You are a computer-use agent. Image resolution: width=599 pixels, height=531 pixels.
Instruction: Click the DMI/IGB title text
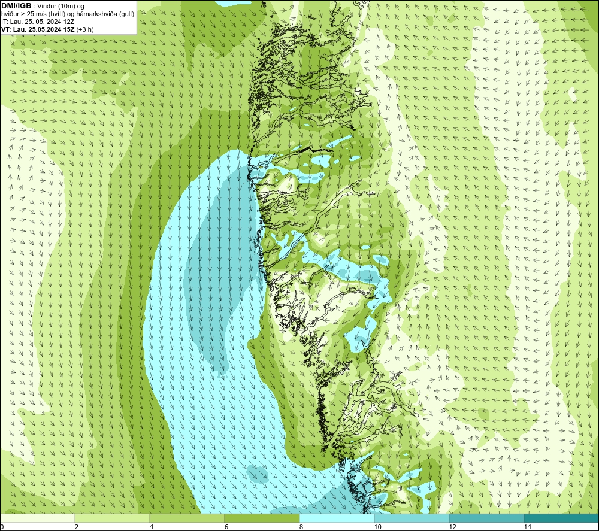click(x=16, y=6)
